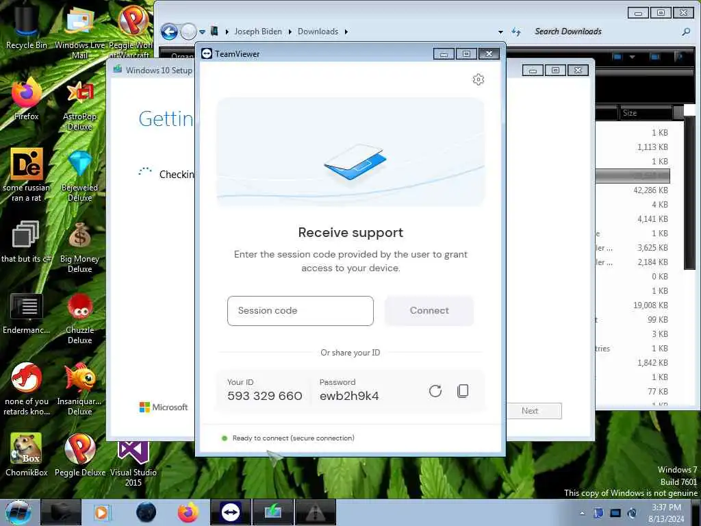Refresh the TeamViewer password
Screen dimensions: 701x526
click(x=435, y=391)
